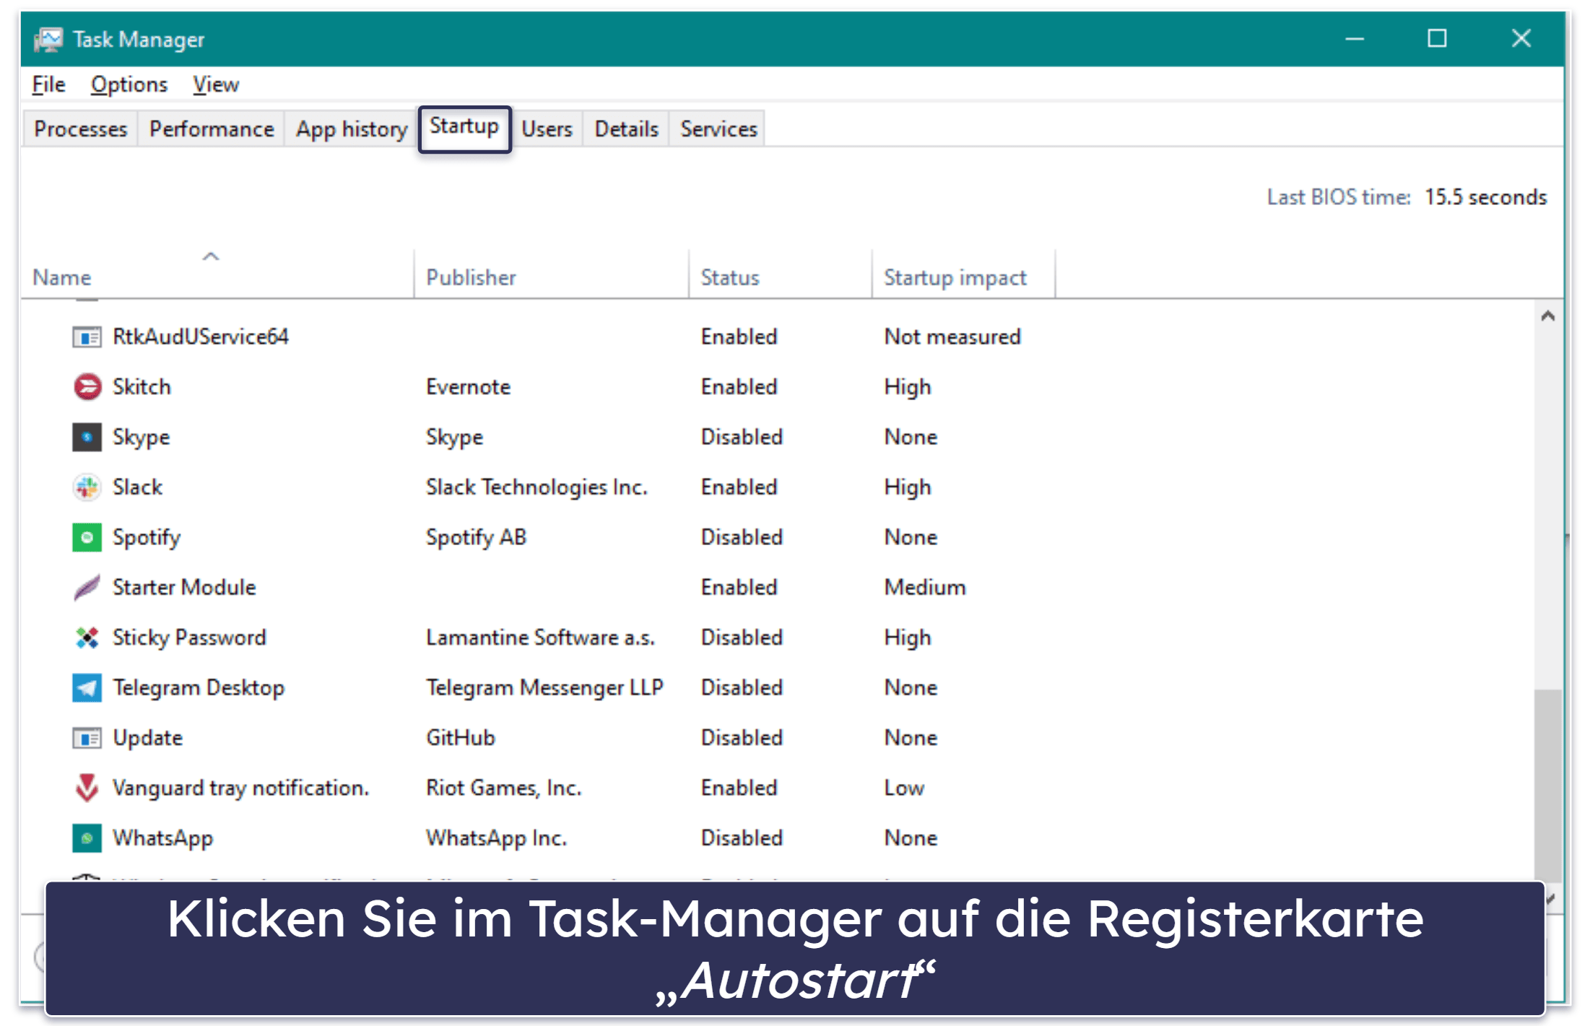
Task: Select the Slack colorful icon
Action: [87, 487]
